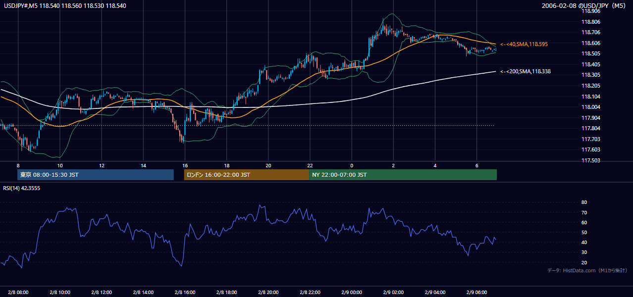Click the RSI(14) 42.3555 indicator label
The height and width of the screenshot is (297, 633).
21,188
